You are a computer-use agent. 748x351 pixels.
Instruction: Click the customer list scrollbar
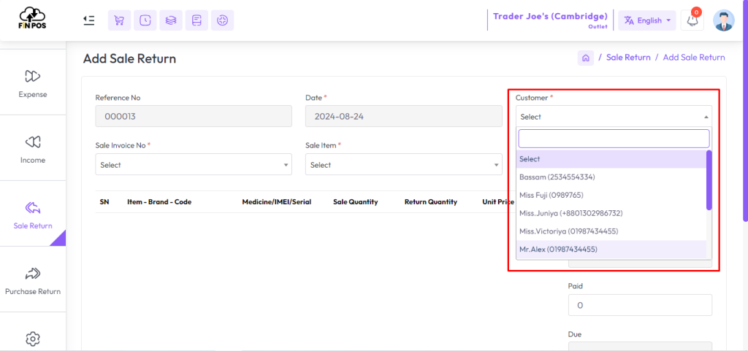pyautogui.click(x=709, y=180)
